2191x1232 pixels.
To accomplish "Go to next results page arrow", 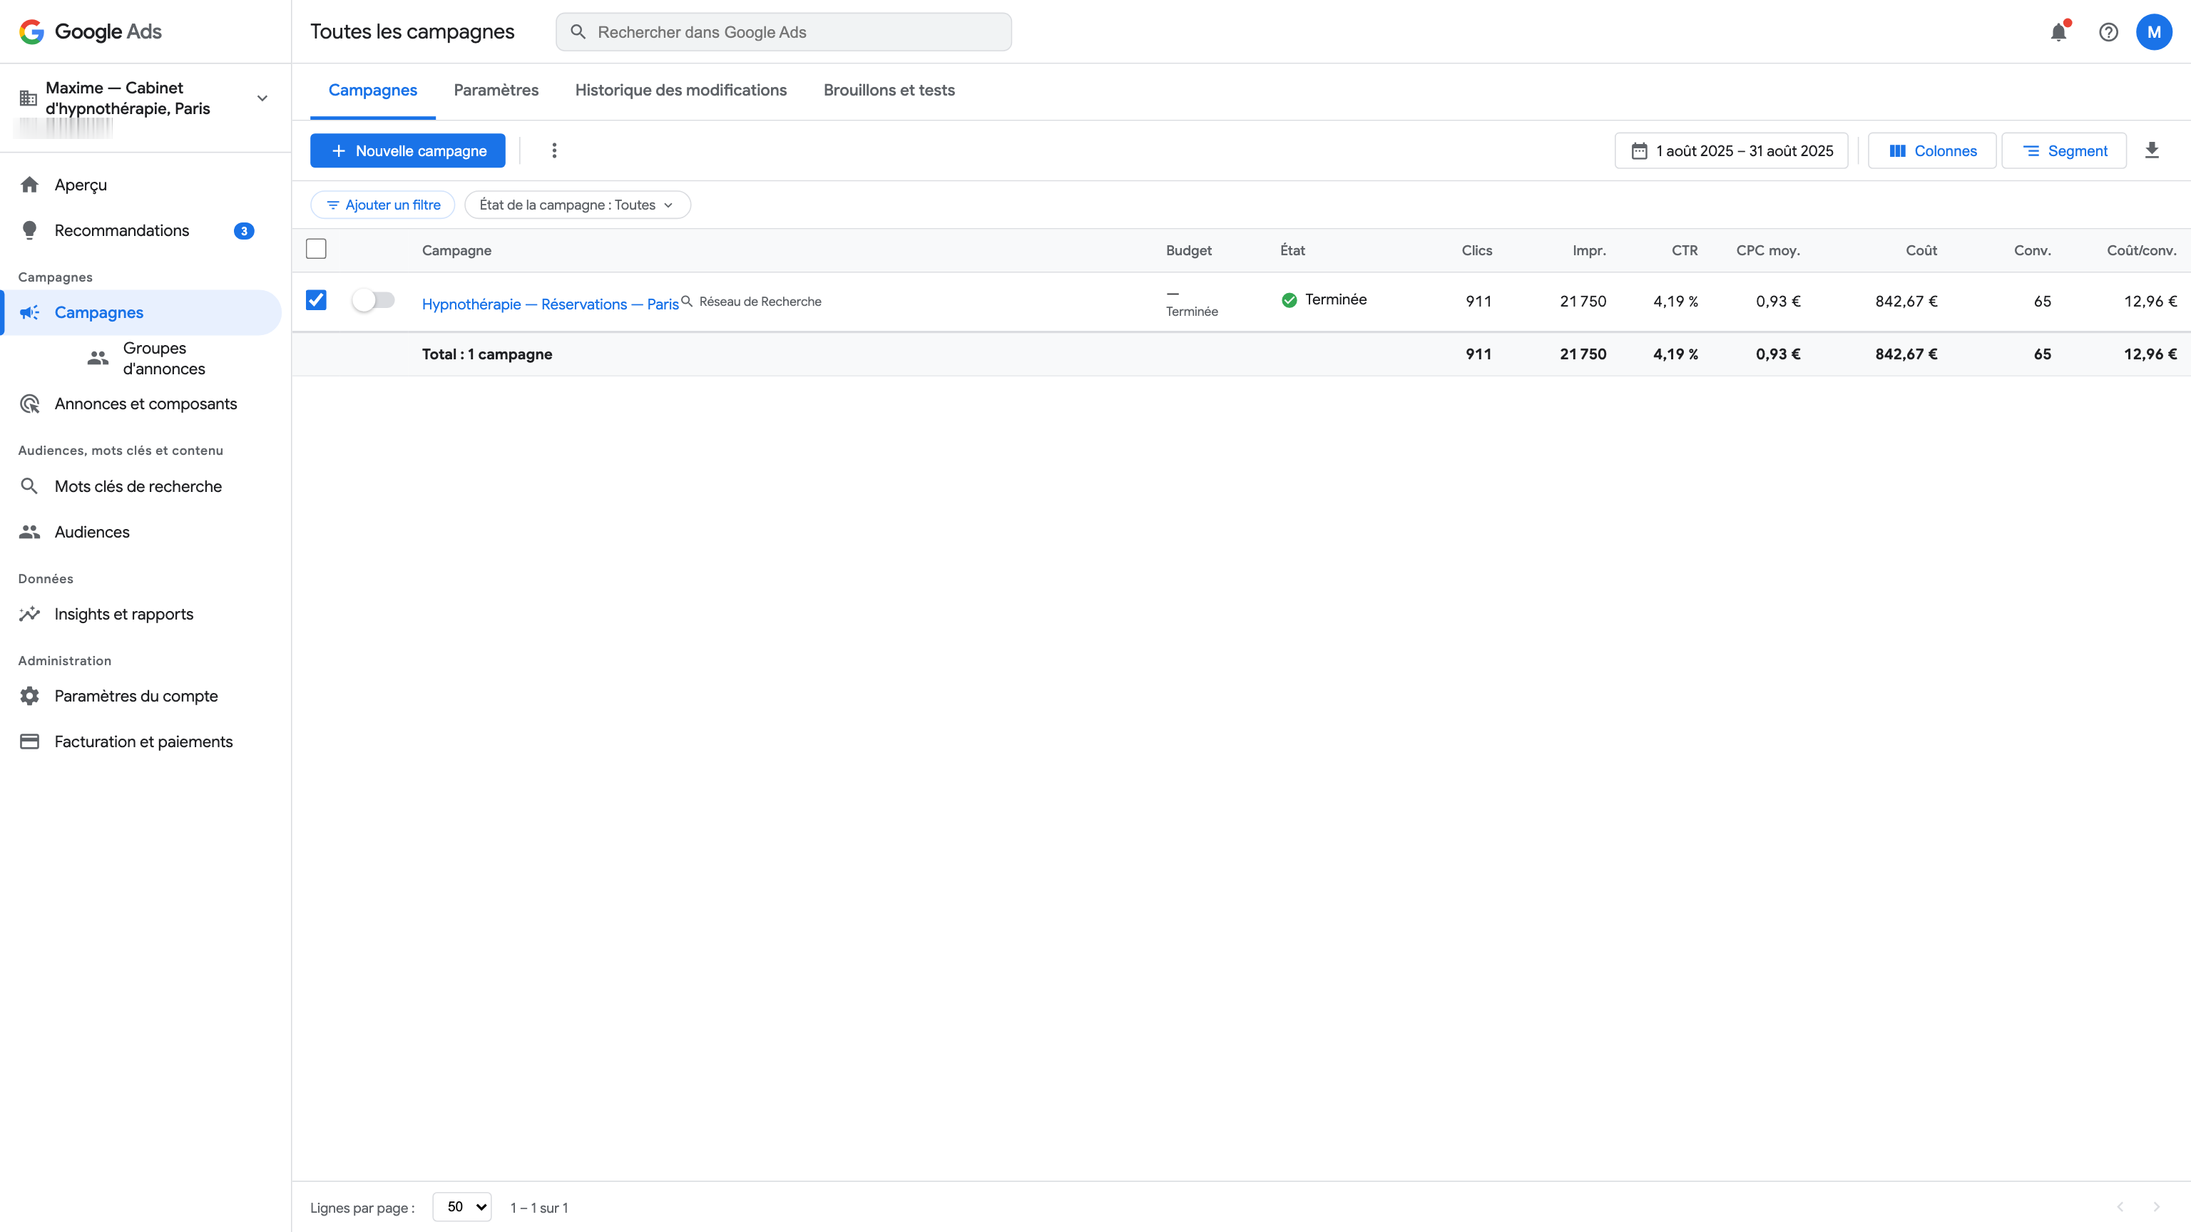I will tap(2156, 1207).
